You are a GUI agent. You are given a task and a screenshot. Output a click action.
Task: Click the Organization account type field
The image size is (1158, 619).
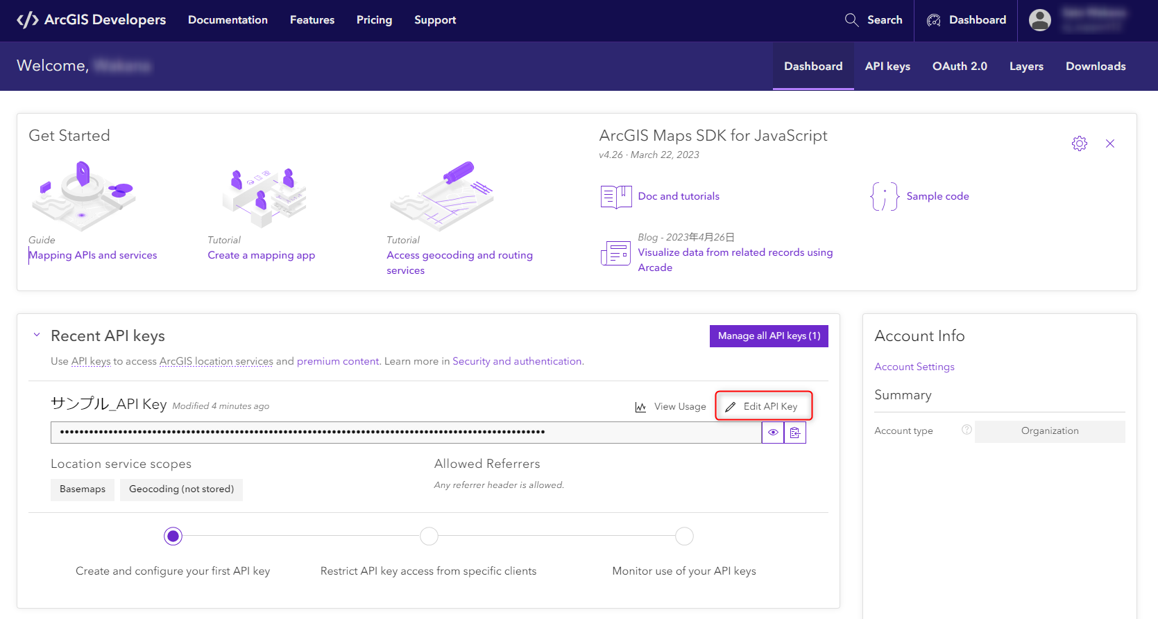1050,431
